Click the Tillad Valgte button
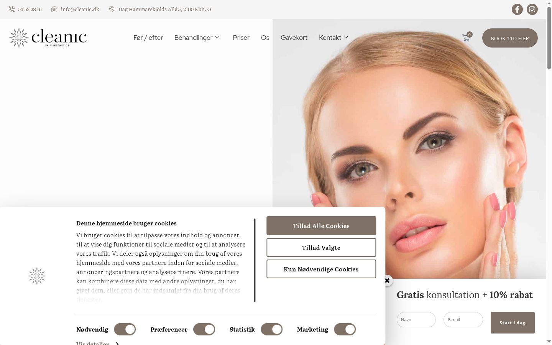Image resolution: width=552 pixels, height=345 pixels. click(x=321, y=248)
